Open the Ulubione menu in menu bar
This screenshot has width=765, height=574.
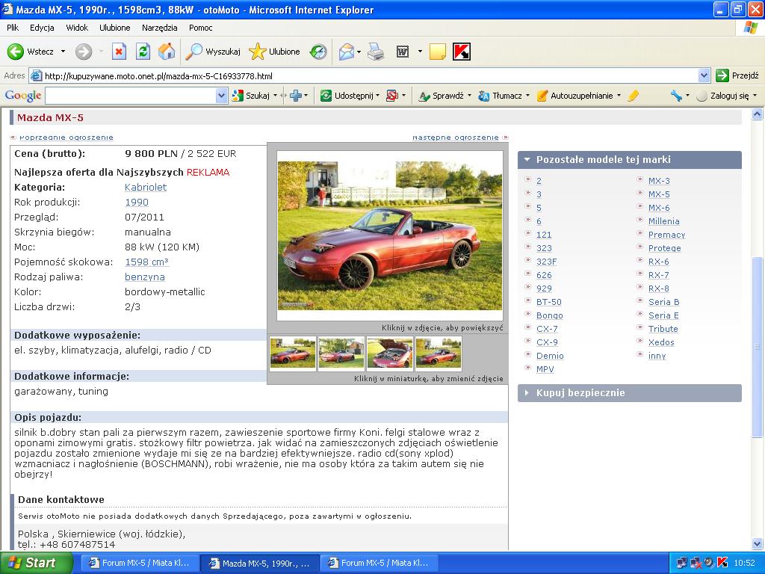pos(114,28)
